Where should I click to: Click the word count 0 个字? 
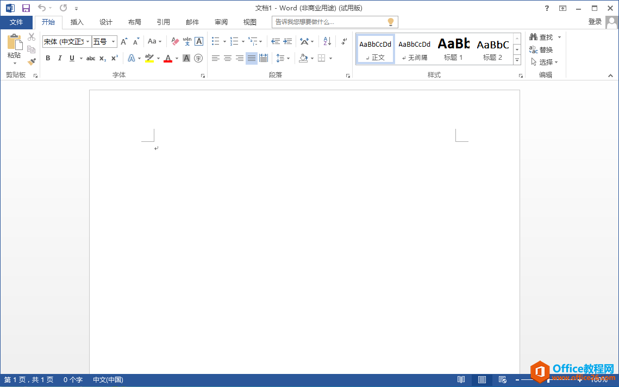point(73,380)
